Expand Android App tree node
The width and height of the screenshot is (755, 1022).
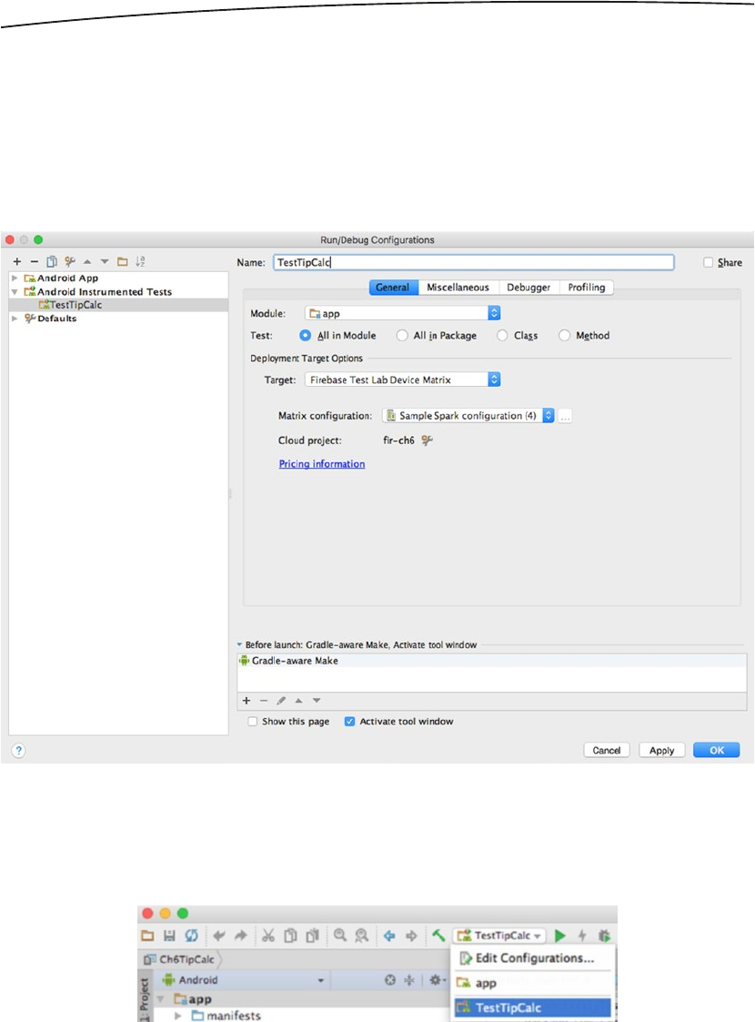pyautogui.click(x=15, y=278)
